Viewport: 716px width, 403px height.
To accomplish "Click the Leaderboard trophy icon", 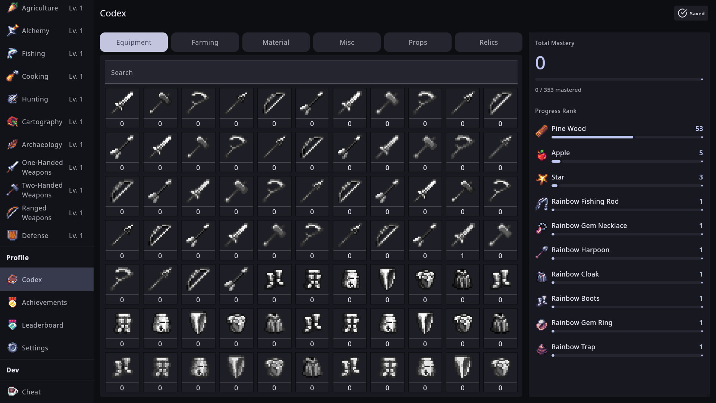I will click(12, 325).
